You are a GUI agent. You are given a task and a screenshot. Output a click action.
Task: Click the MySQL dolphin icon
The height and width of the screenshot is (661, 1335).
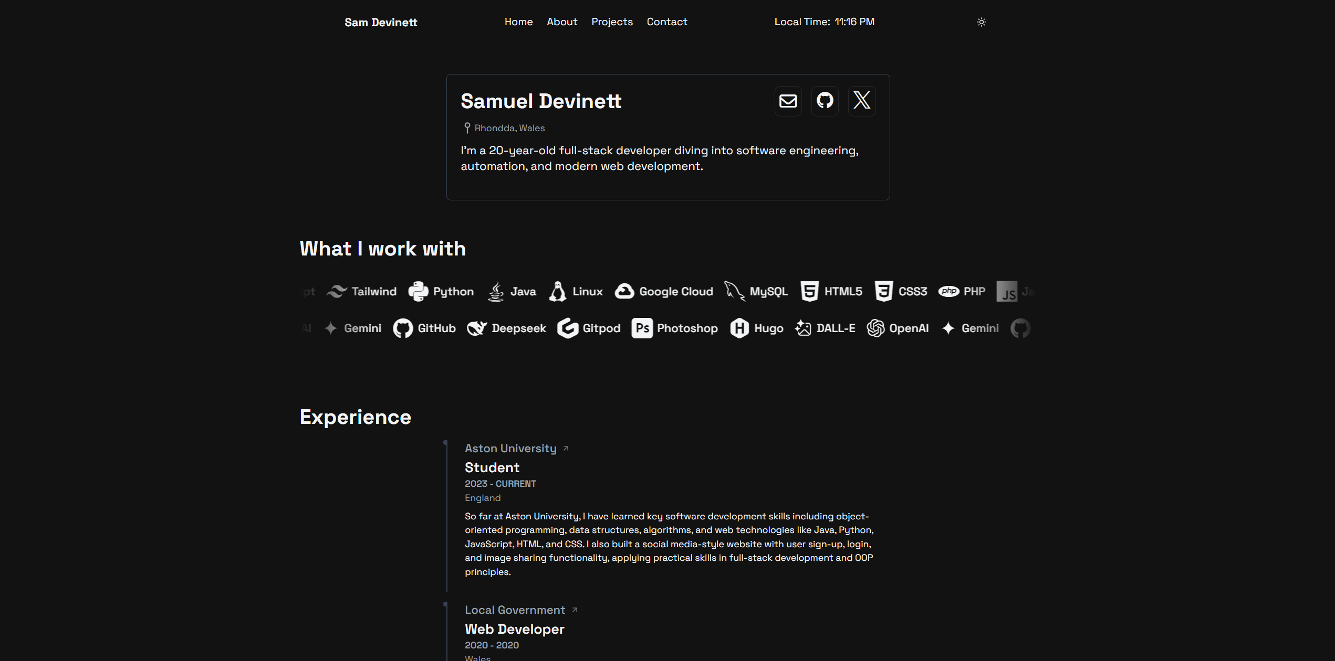point(735,291)
